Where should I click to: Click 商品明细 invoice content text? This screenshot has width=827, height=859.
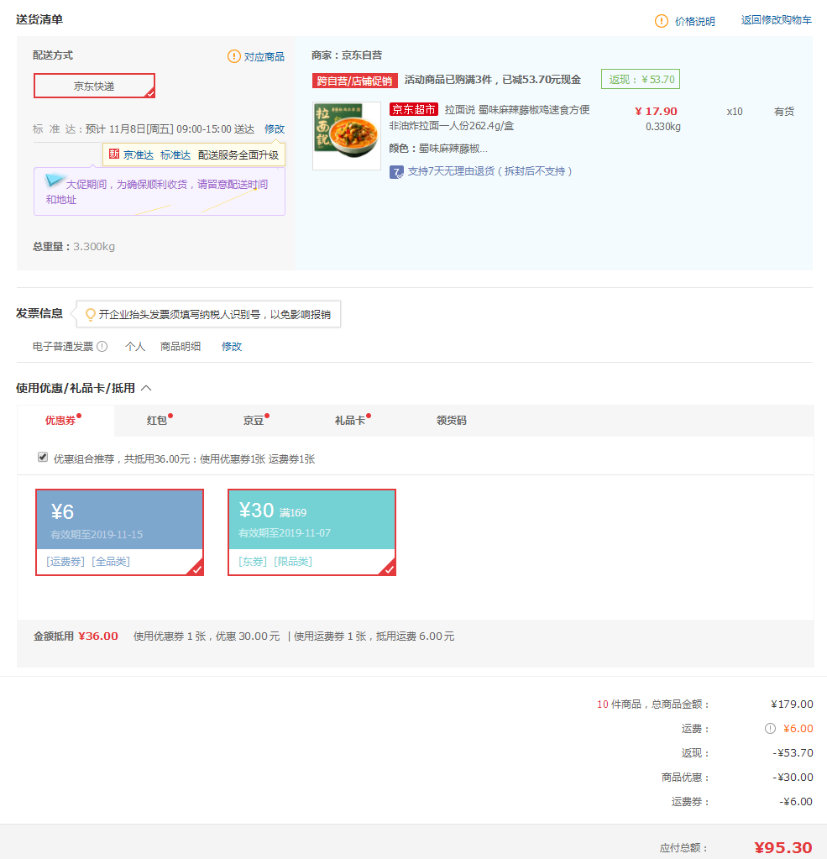[x=181, y=346]
